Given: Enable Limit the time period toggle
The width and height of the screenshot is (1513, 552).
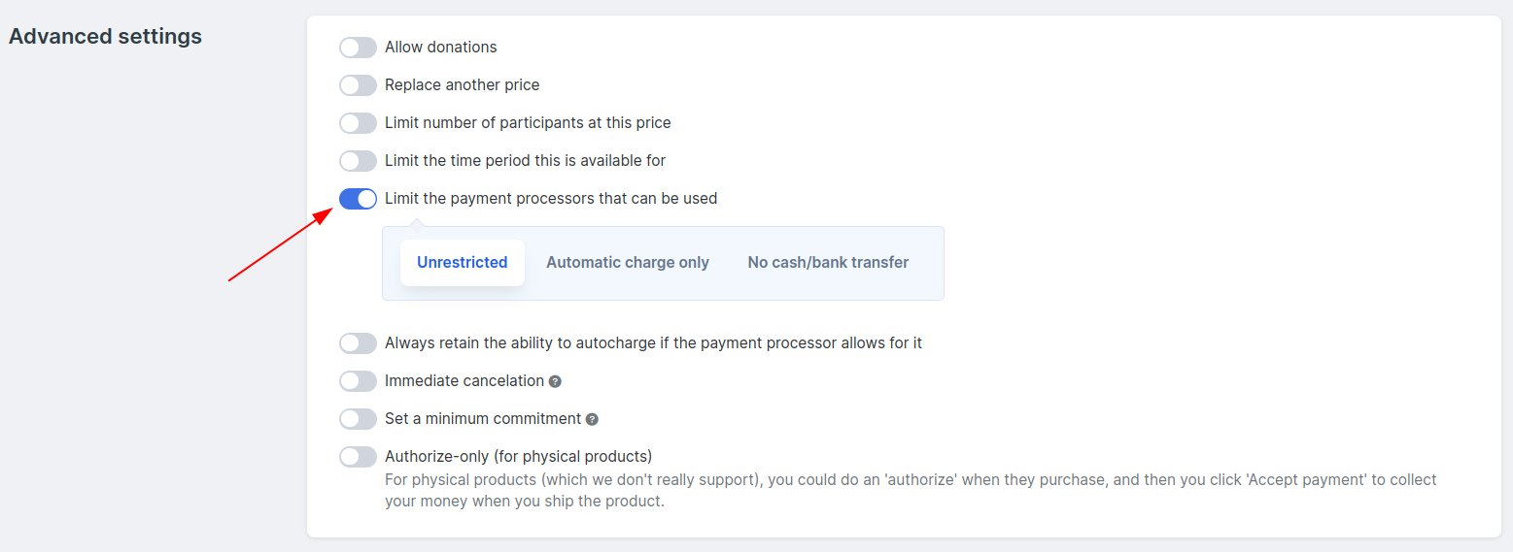Looking at the screenshot, I should (358, 161).
